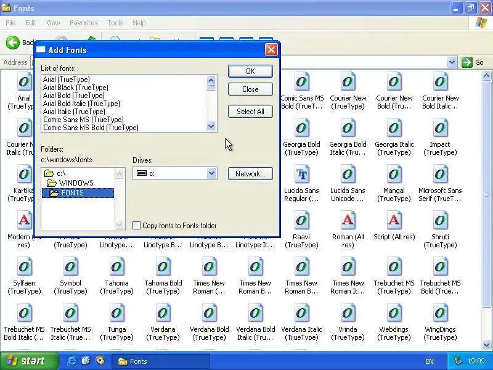Select the Vrinda (TrueType) font icon
Screen dimensions: 493x370
[348, 313]
